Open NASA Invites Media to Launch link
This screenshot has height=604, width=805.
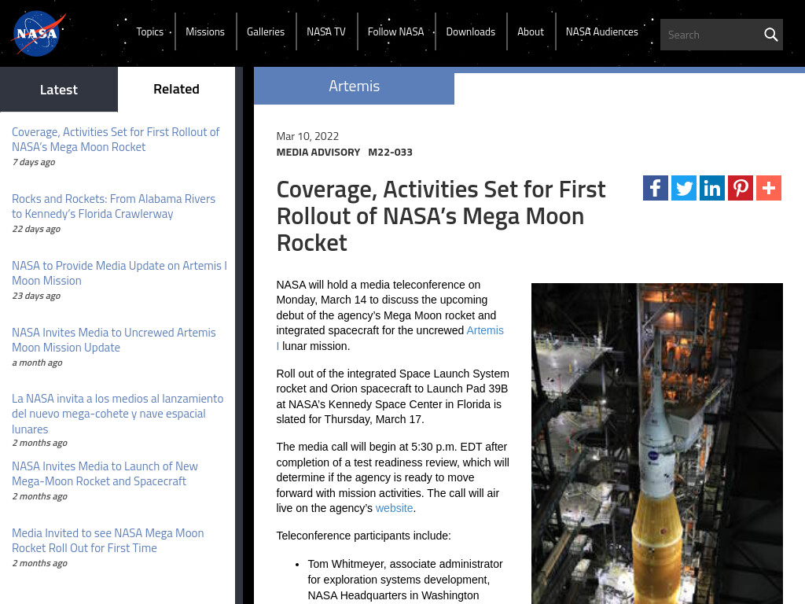tap(105, 473)
